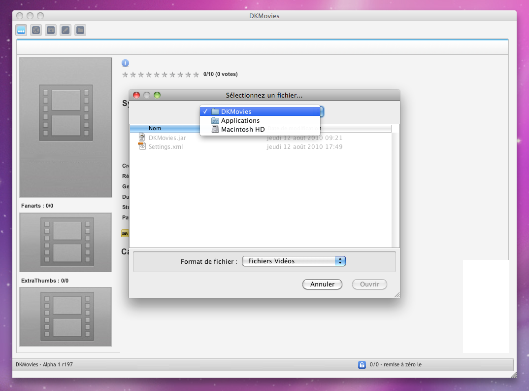The image size is (529, 391).
Task: Click the ExtraThumbs thumbnail placeholder
Action: point(66,317)
